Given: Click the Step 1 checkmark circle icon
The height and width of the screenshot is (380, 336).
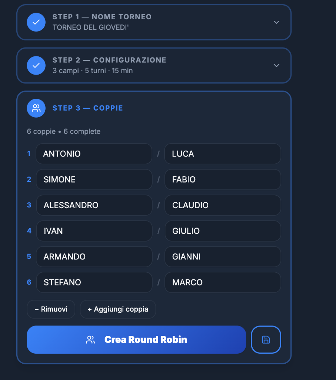Looking at the screenshot, I should [x=36, y=22].
